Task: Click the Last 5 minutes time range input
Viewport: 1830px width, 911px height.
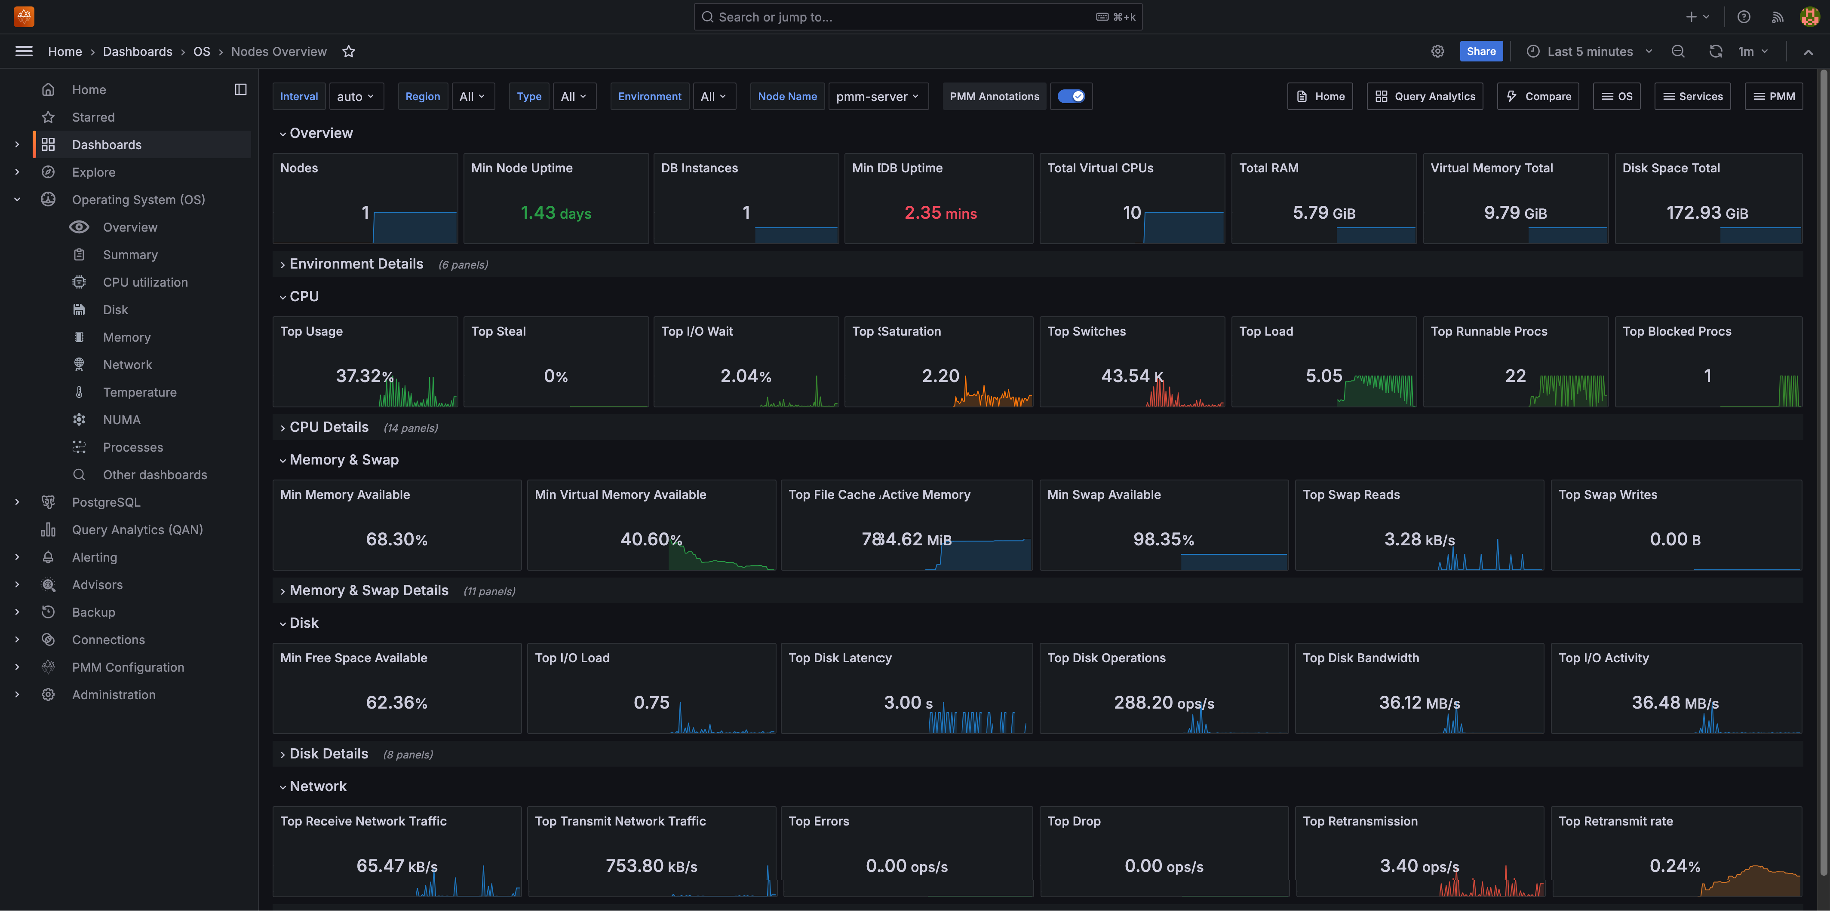Action: 1590,51
